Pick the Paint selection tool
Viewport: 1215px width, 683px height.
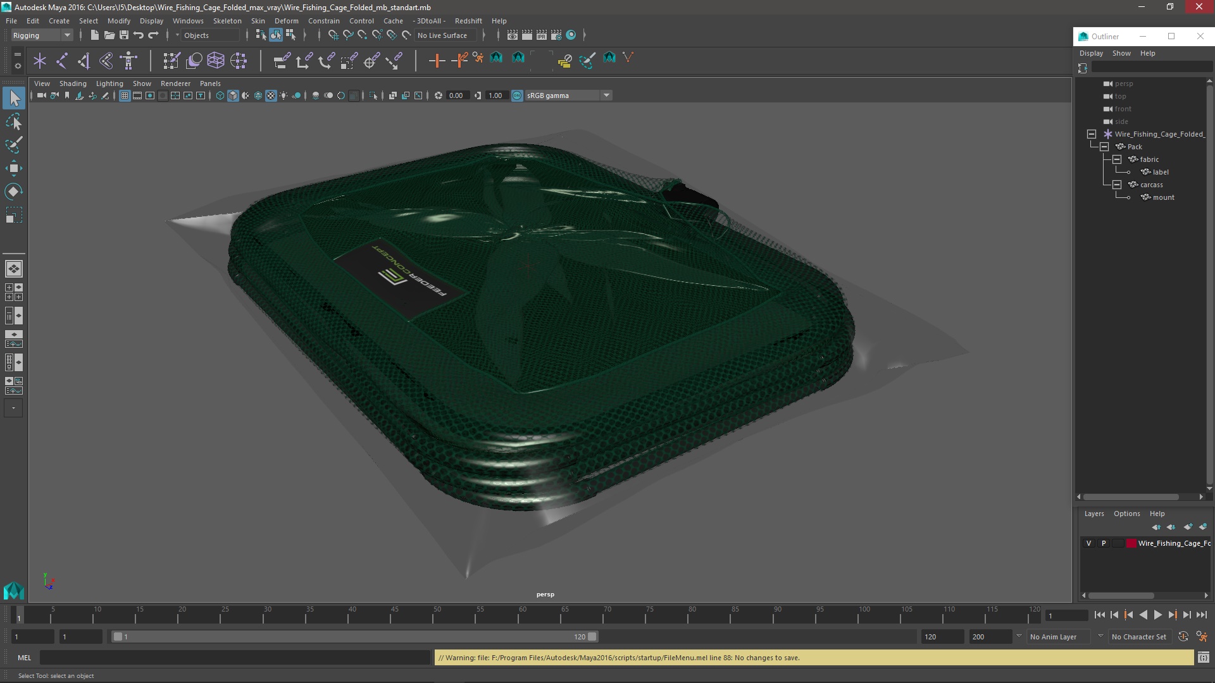14,145
